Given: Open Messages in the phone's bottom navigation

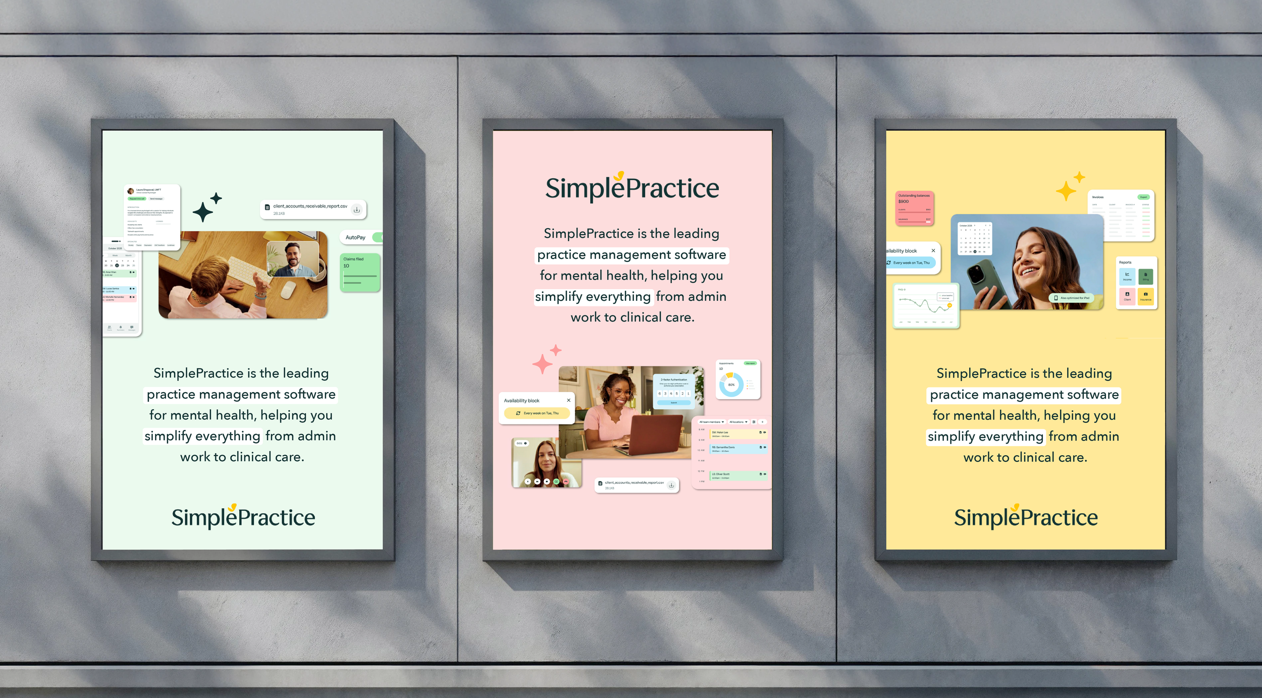Looking at the screenshot, I should pos(132,328).
